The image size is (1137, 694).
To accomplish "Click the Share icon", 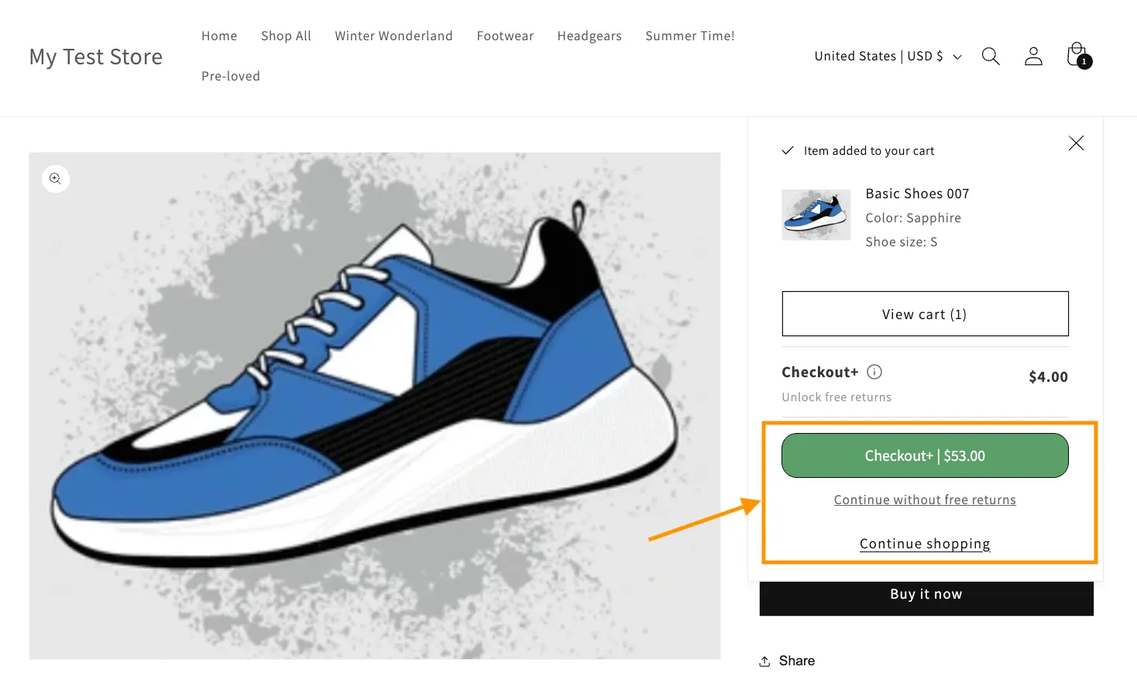I will [x=765, y=661].
